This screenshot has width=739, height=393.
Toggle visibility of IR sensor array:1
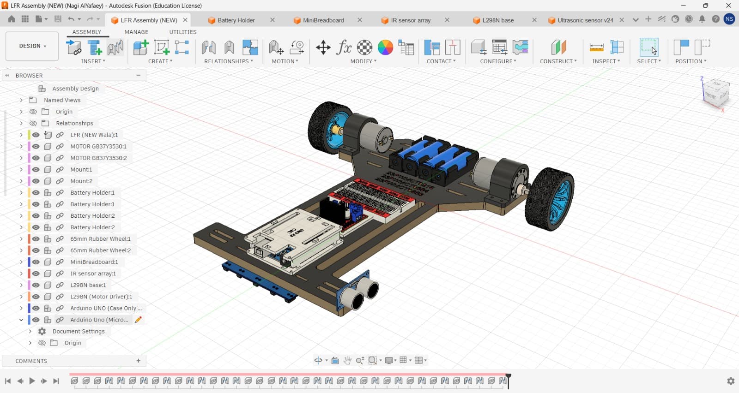pyautogui.click(x=36, y=273)
